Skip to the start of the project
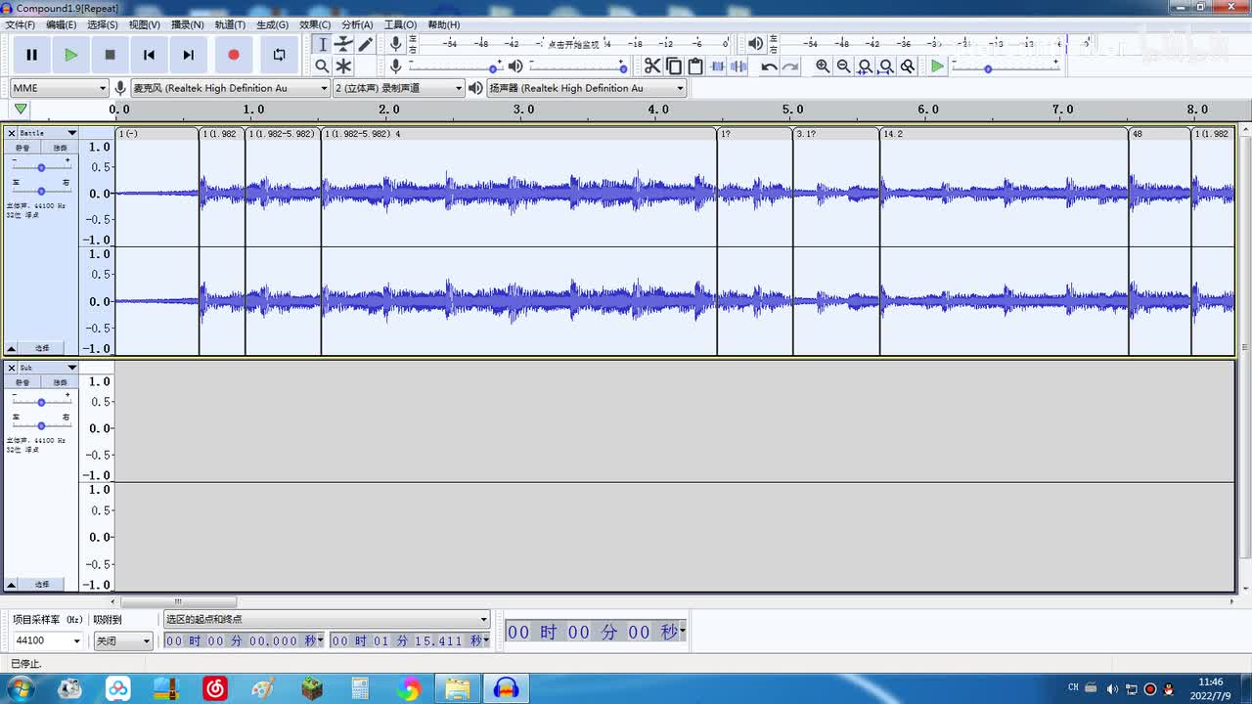Viewport: 1252px width, 704px height. [x=149, y=55]
